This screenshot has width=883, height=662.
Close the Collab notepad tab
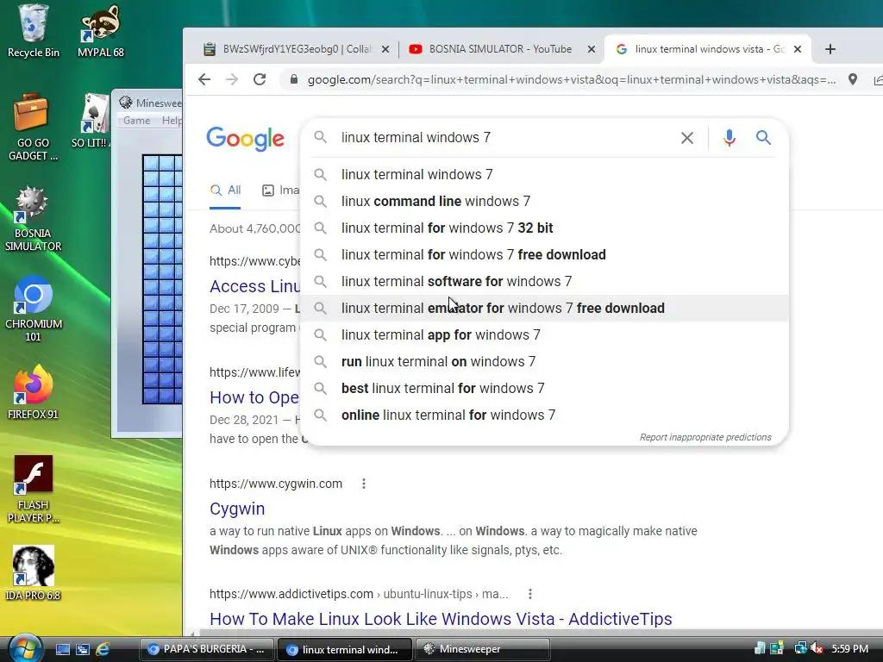[x=385, y=49]
